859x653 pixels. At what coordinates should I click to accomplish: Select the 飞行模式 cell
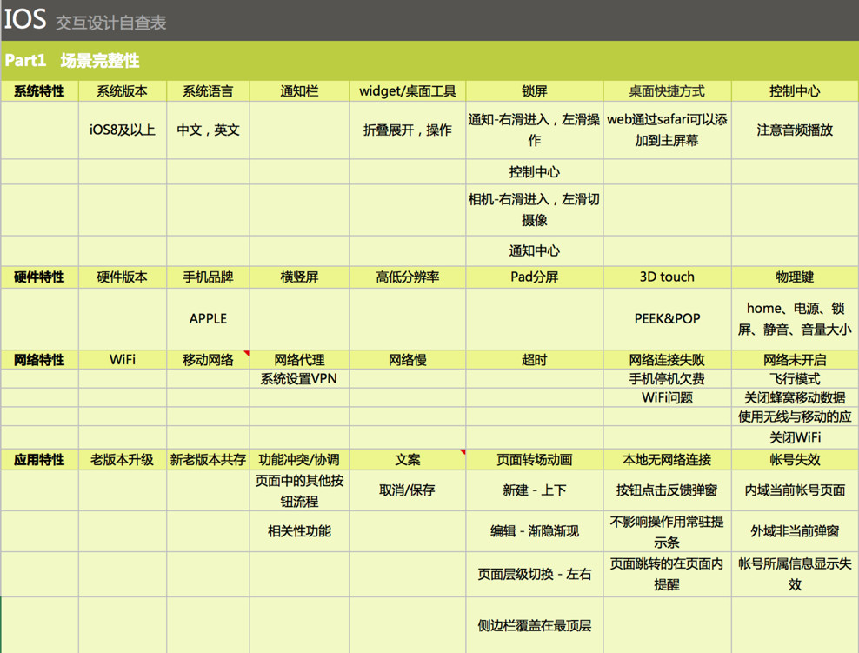coord(795,379)
